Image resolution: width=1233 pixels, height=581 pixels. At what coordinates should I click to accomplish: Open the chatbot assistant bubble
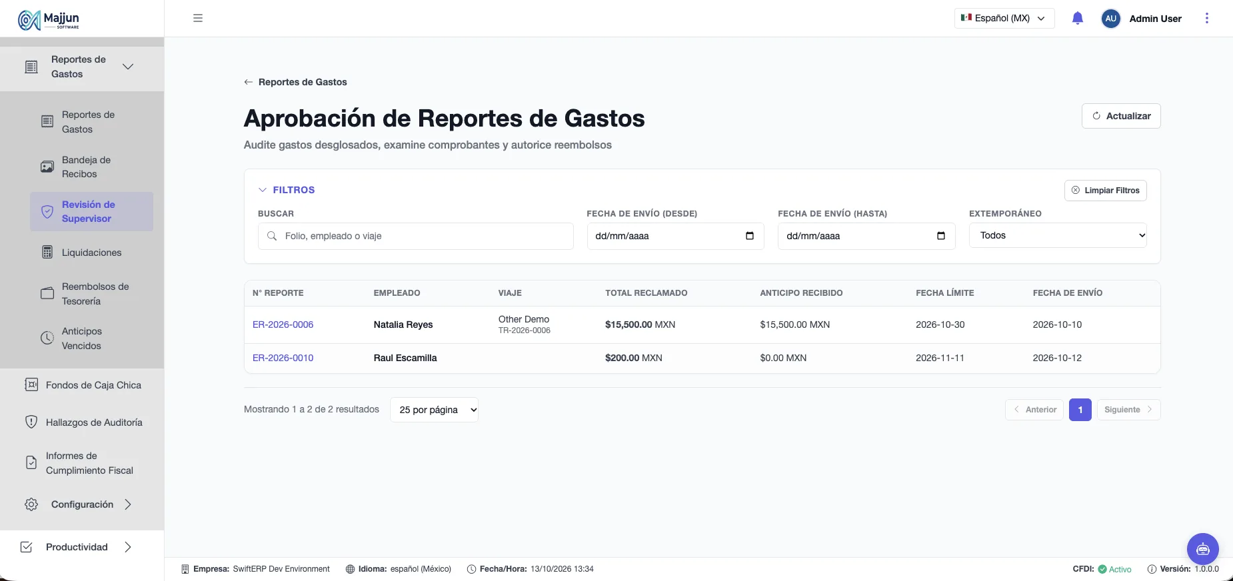(x=1202, y=549)
